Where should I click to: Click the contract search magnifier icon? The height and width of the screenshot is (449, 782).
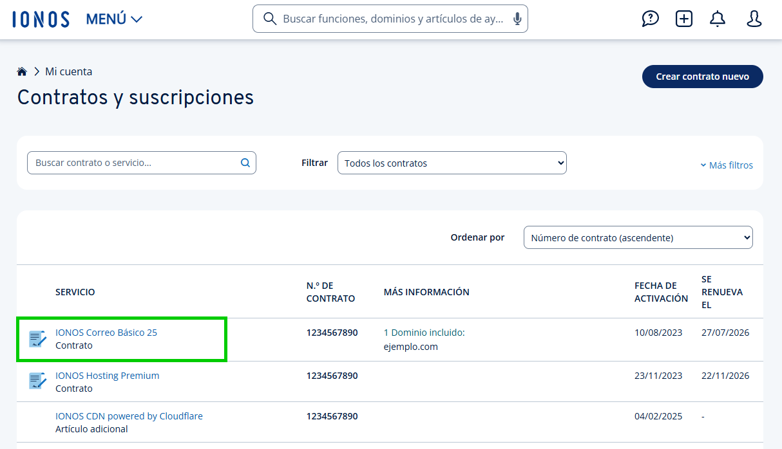(245, 163)
